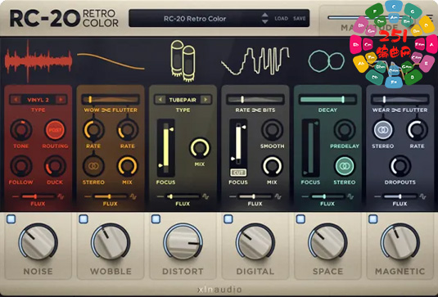The height and width of the screenshot is (297, 438).
Task: Click the Space DECAY slider
Action: pyautogui.click(x=327, y=99)
